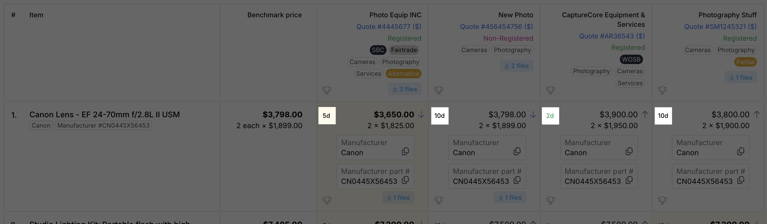Copy part number in Photography Stuff column
Image resolution: width=767 pixels, height=224 pixels.
click(x=741, y=180)
